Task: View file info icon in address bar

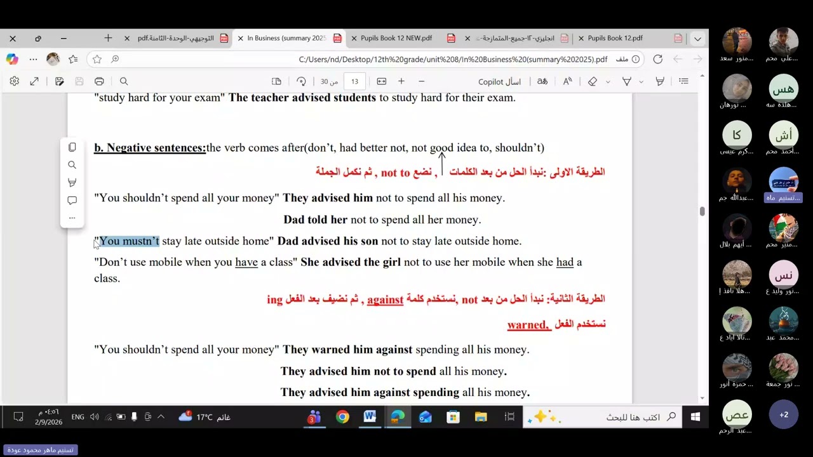Action: pyautogui.click(x=636, y=59)
